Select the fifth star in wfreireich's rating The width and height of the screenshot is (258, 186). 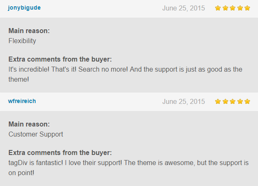coord(247,101)
